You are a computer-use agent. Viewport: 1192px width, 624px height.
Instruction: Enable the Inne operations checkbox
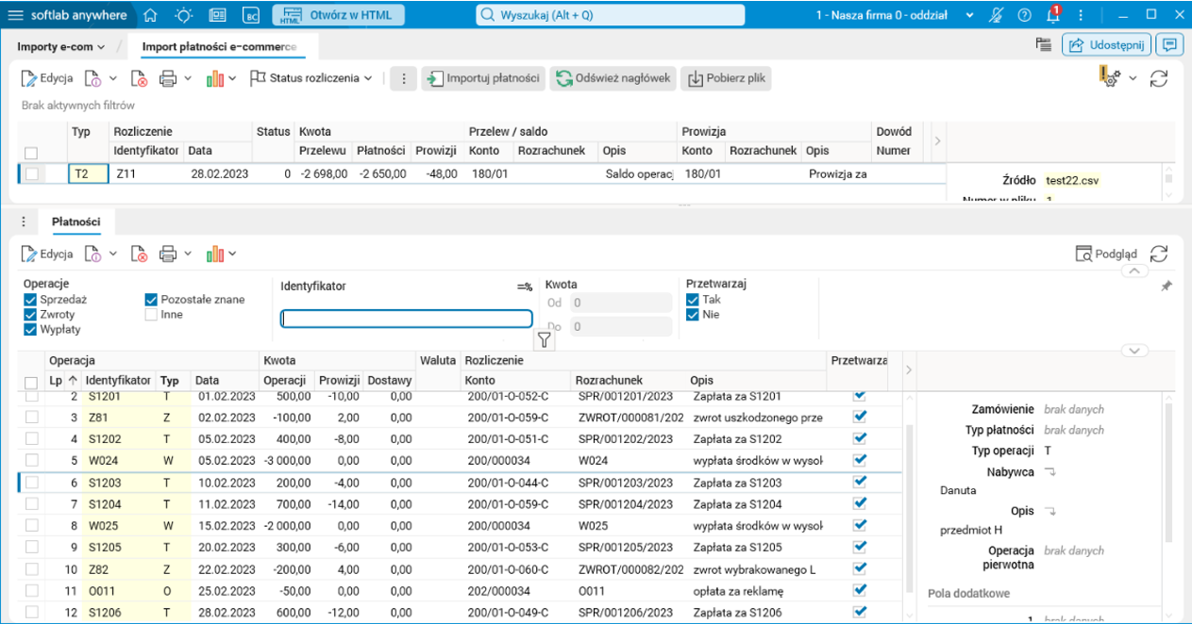pyautogui.click(x=151, y=315)
